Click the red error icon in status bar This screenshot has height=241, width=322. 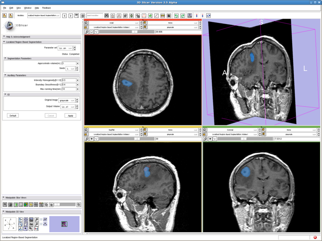(315, 237)
